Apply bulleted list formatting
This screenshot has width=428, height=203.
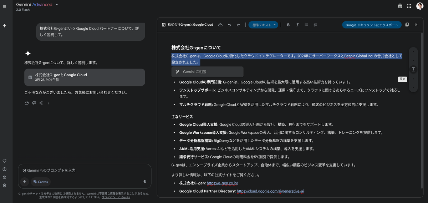[x=306, y=25]
